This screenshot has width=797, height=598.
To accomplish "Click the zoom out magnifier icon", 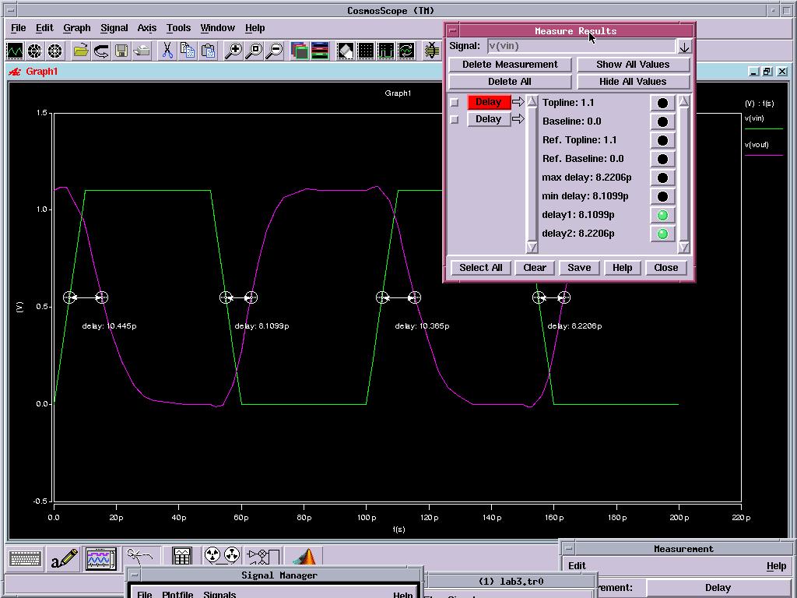I will pos(274,51).
